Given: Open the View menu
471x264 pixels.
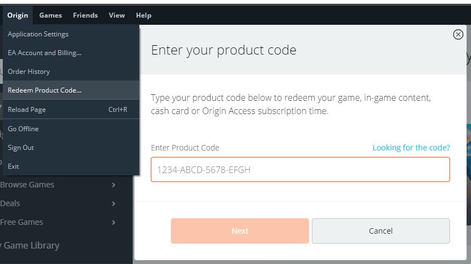Looking at the screenshot, I should [x=117, y=15].
